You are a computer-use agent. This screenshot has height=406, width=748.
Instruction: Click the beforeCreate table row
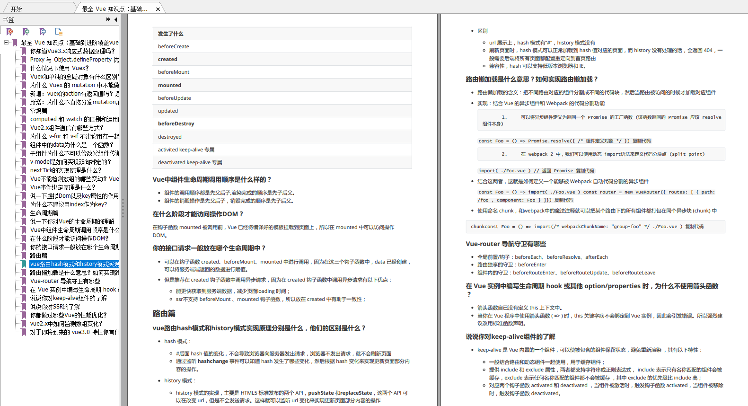(x=282, y=46)
